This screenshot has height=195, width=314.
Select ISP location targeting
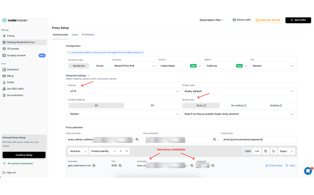pyautogui.click(x=96, y=105)
